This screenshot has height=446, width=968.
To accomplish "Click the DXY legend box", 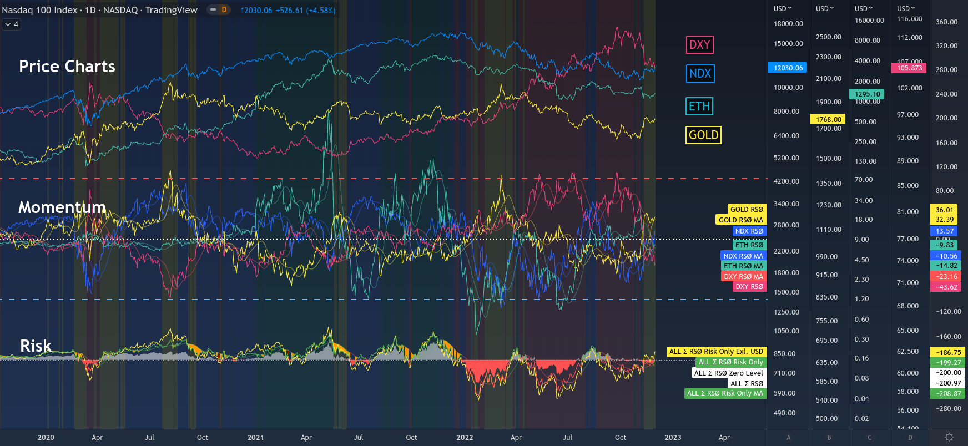I will tap(699, 45).
